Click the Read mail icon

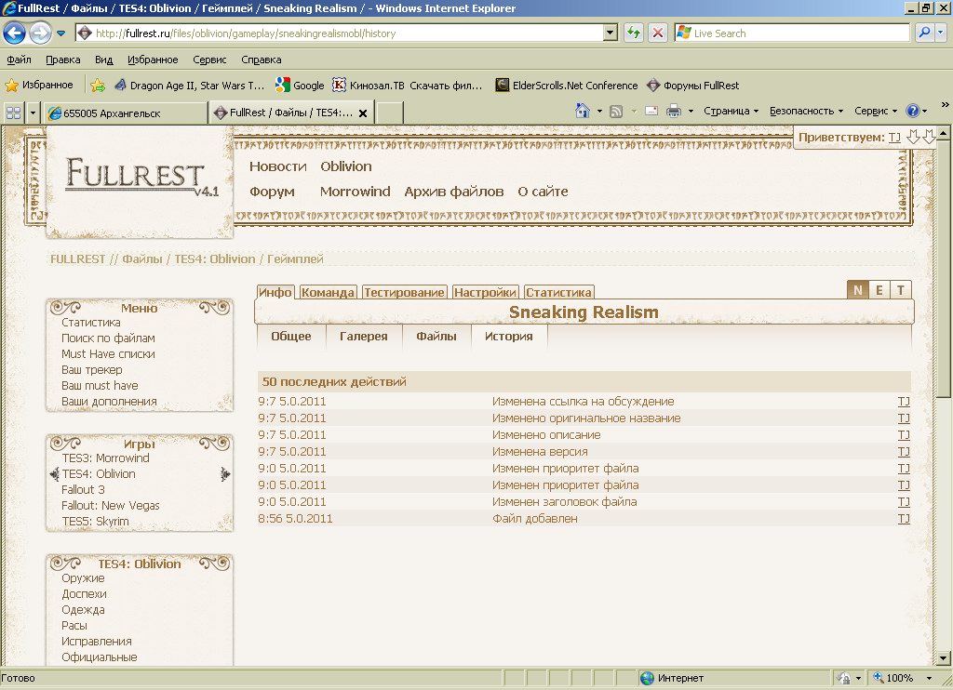(x=651, y=112)
